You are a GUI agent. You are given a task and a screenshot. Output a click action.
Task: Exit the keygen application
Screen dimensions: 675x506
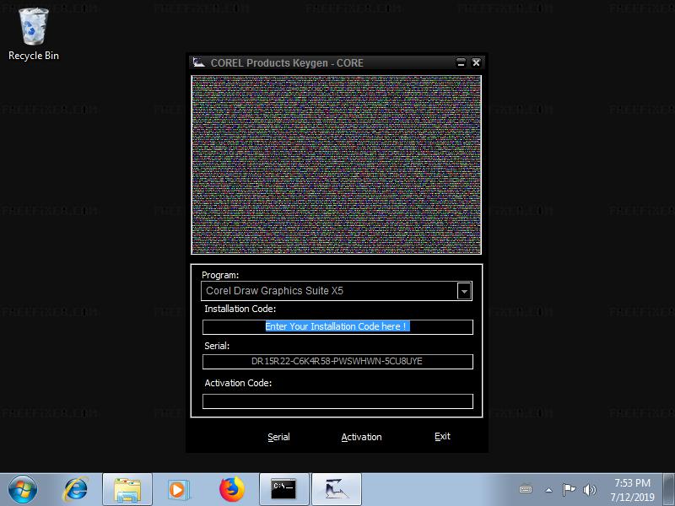pyautogui.click(x=442, y=437)
